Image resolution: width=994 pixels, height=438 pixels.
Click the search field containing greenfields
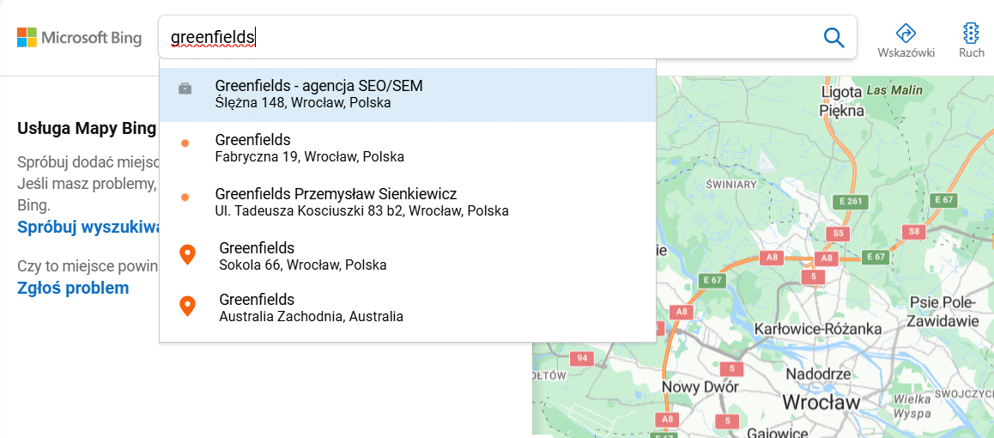coord(491,38)
